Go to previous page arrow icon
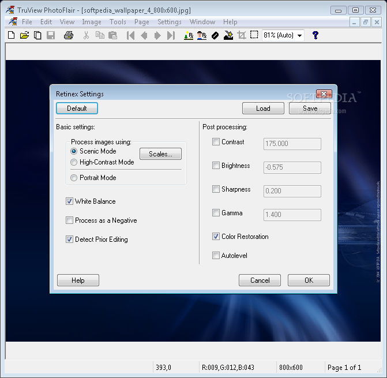387x378 pixels. click(144, 35)
